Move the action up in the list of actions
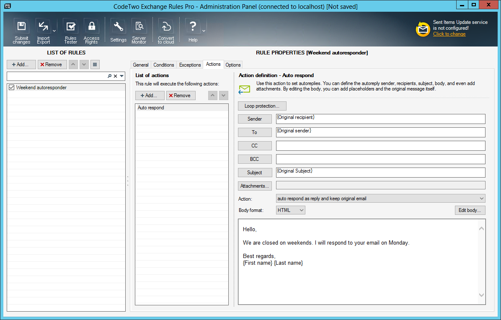The height and width of the screenshot is (320, 501). pyautogui.click(x=213, y=95)
